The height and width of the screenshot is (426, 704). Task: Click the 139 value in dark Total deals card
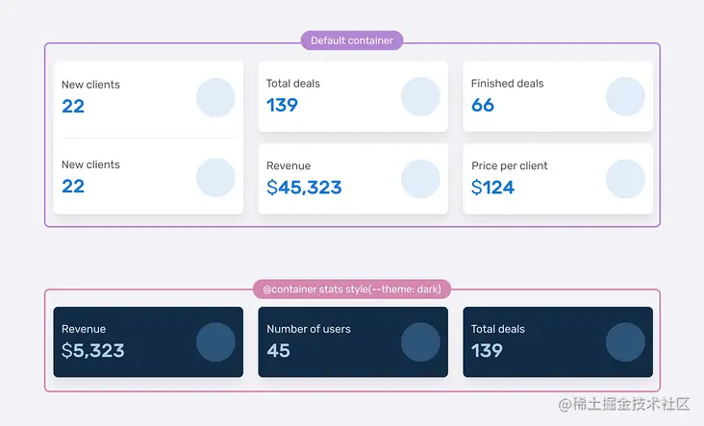click(487, 351)
